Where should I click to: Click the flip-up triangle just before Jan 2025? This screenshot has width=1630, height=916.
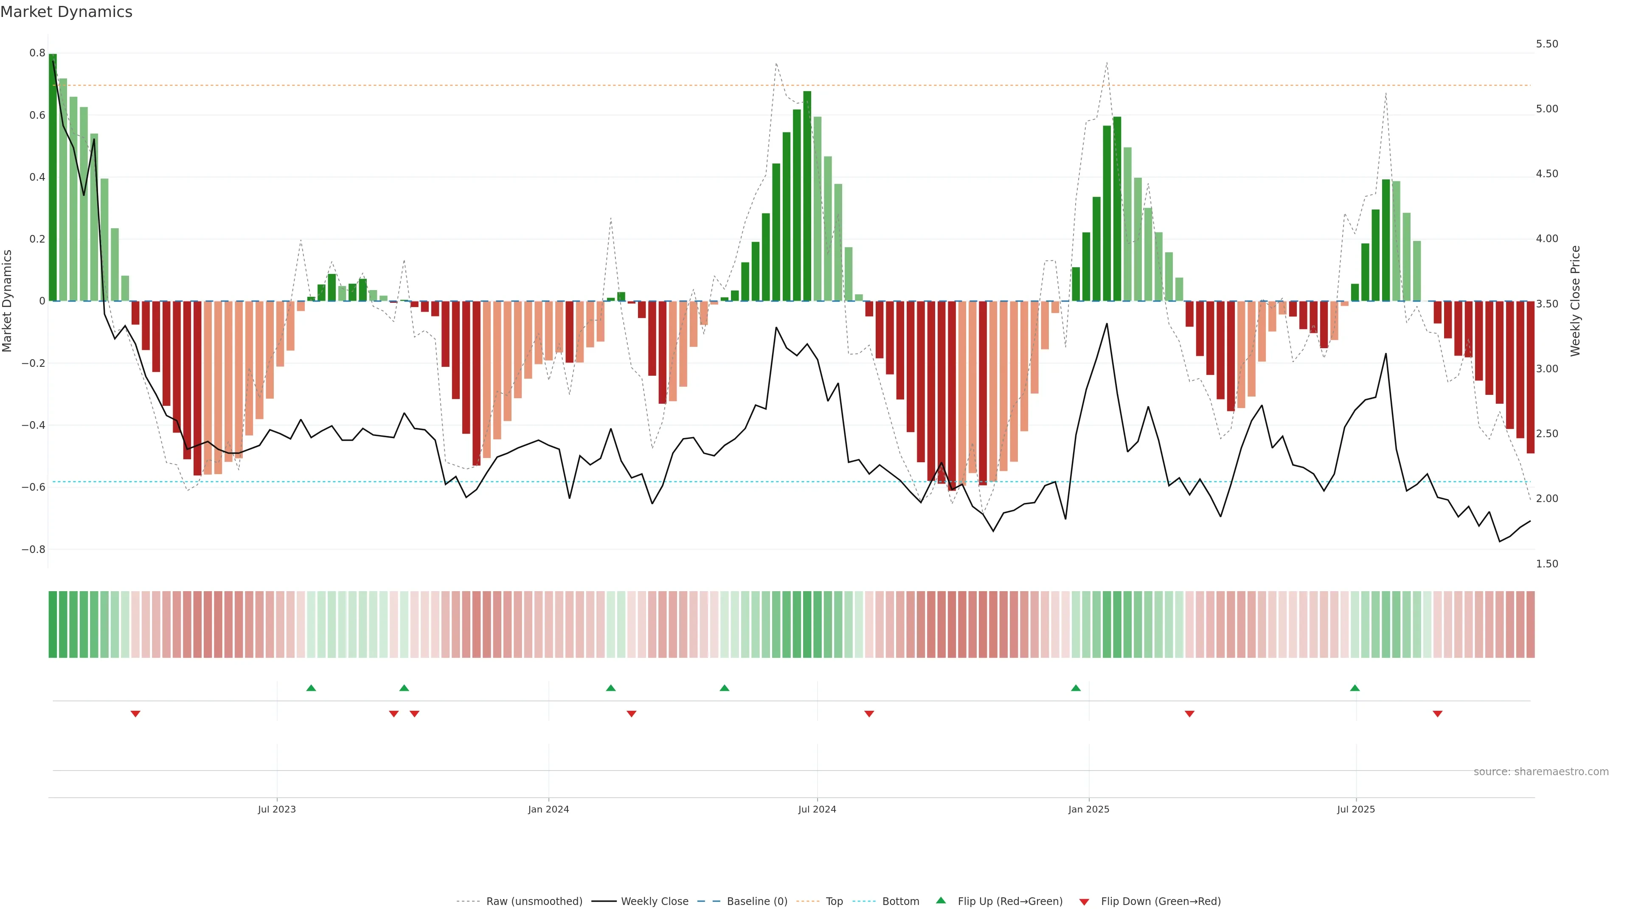(x=1076, y=688)
